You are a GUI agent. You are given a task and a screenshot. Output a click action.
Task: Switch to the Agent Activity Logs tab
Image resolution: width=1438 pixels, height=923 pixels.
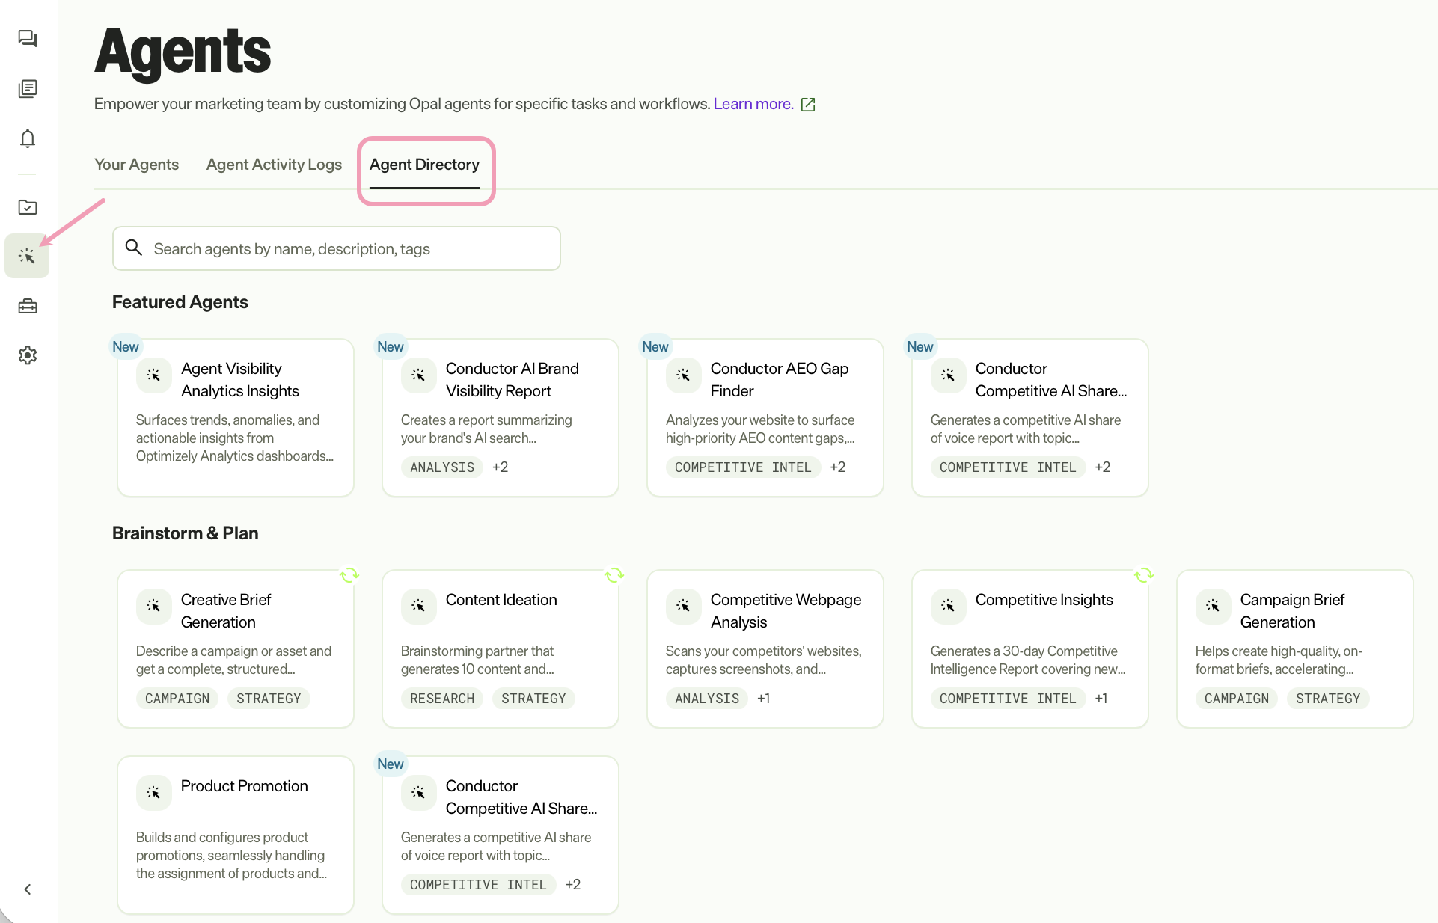point(274,165)
